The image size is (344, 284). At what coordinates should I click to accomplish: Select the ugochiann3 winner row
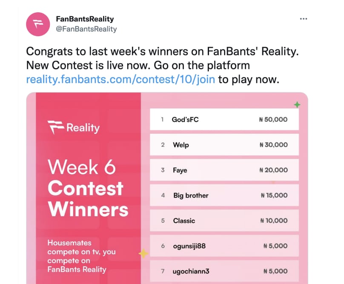tap(224, 271)
